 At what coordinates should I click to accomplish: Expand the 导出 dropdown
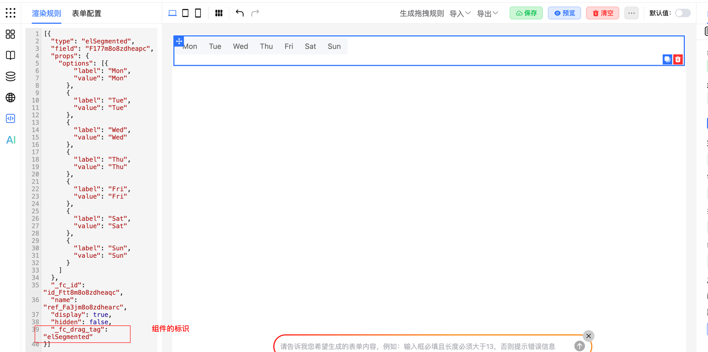click(487, 14)
